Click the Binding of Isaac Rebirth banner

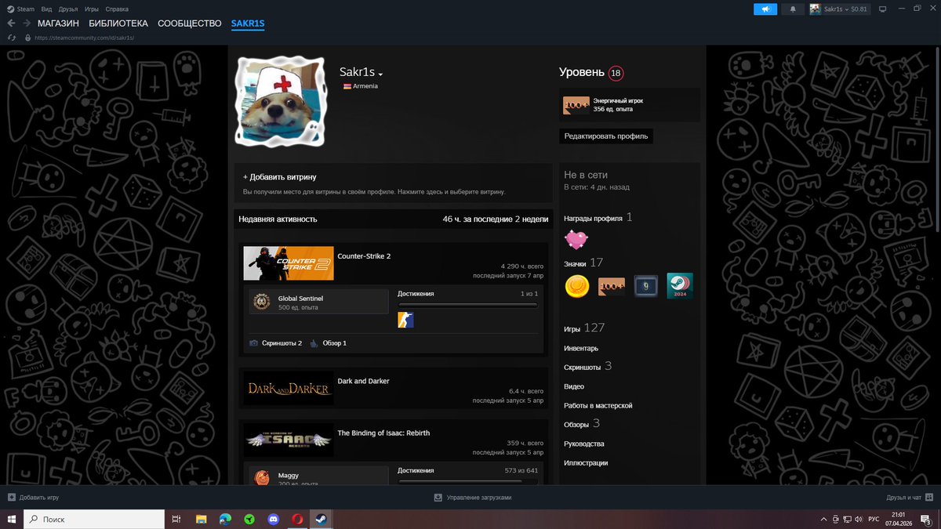[x=289, y=440]
